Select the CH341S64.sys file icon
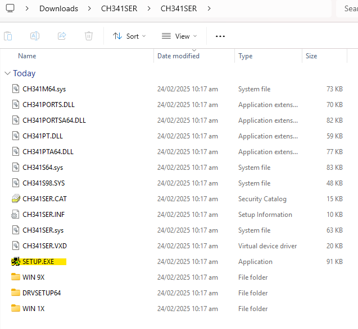 click(x=16, y=168)
